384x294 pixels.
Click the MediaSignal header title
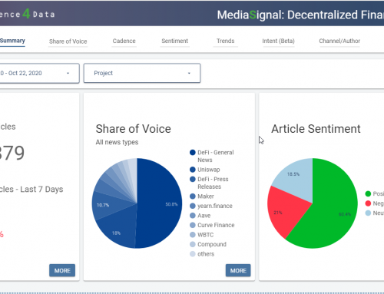pos(300,15)
